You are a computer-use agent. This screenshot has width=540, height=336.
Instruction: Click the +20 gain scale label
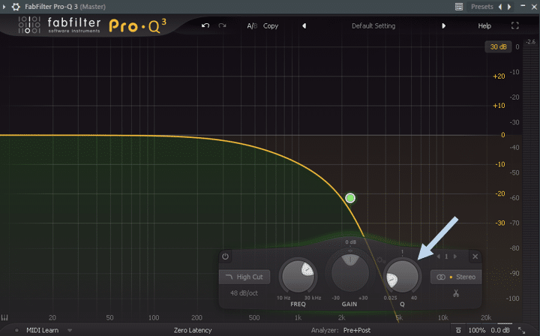click(x=499, y=76)
